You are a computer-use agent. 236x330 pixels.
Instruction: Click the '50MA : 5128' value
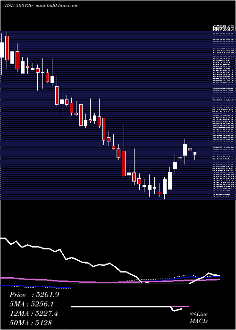click(x=31, y=322)
